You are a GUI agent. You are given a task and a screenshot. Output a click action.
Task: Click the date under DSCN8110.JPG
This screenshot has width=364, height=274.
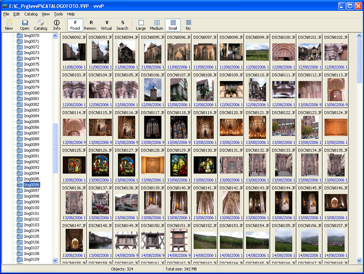(x=257, y=105)
